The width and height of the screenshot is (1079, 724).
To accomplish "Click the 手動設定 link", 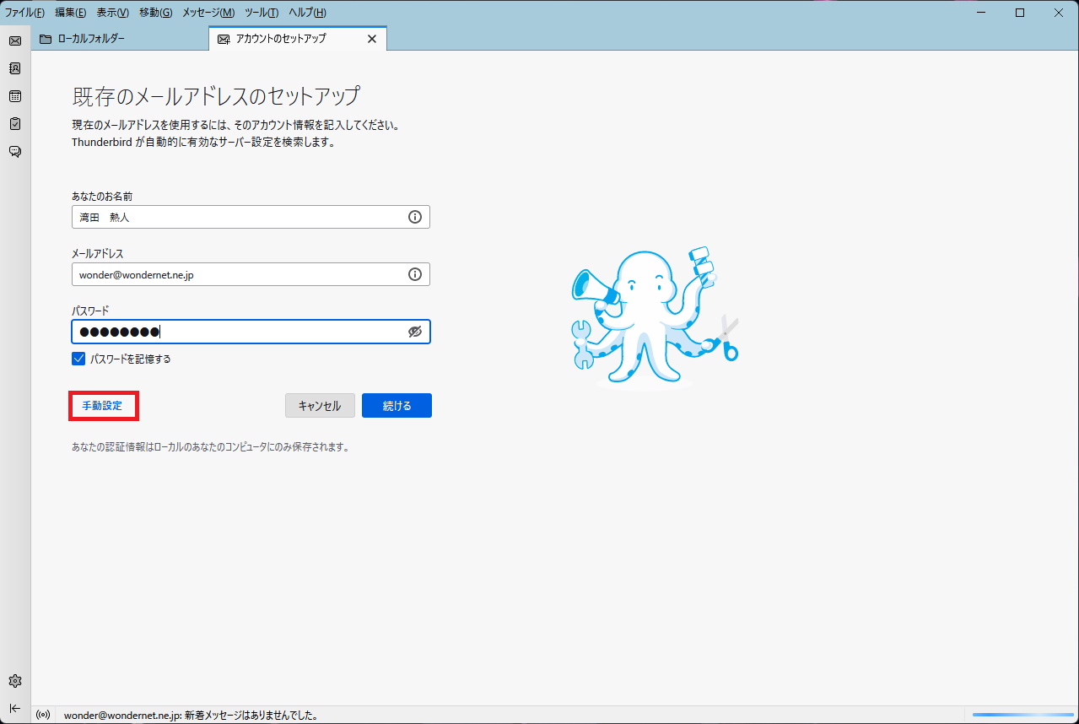I will click(x=102, y=406).
